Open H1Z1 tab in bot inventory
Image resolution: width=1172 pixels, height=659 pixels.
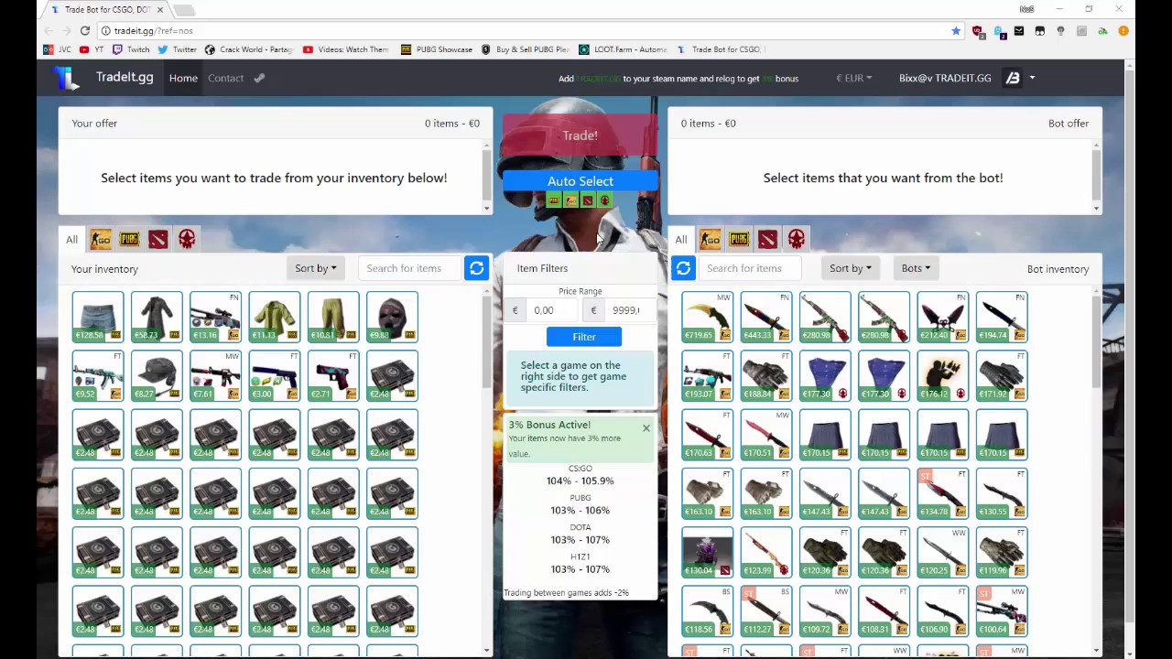797,240
